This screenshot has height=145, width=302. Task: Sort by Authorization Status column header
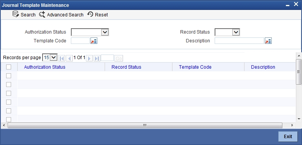click(45, 67)
